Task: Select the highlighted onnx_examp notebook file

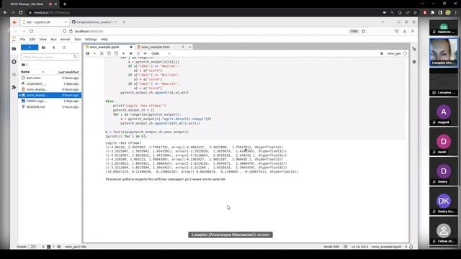Action: click(x=50, y=95)
